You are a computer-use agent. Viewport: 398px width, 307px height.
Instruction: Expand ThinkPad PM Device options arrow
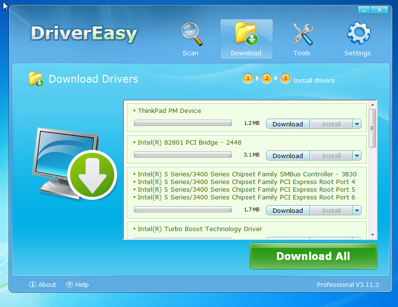[357, 124]
